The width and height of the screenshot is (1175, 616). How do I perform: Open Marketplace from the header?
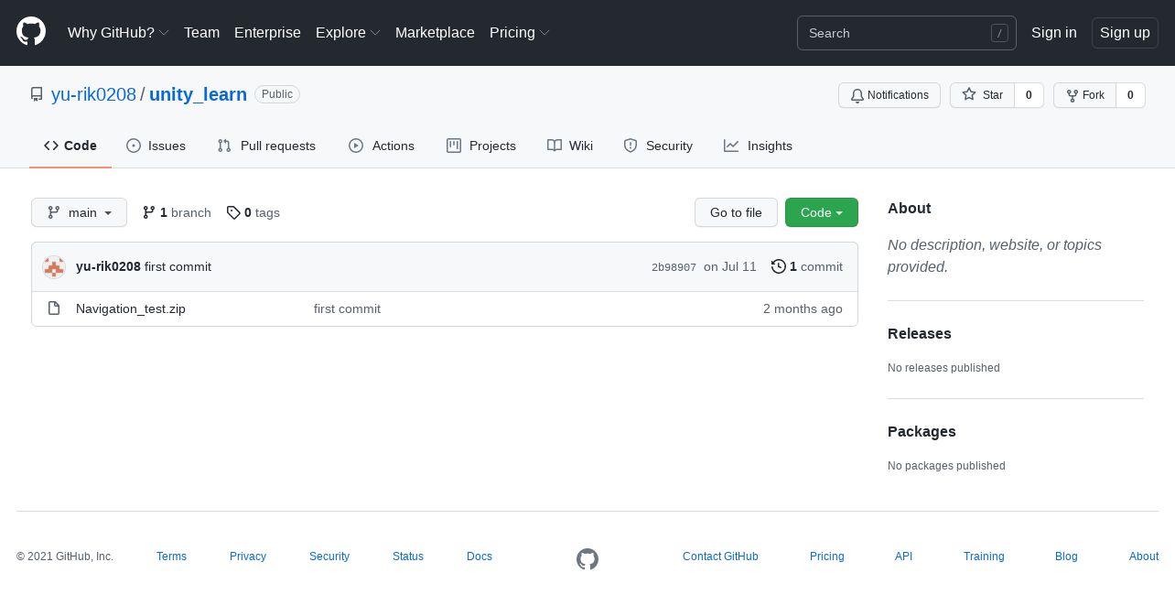[x=435, y=32]
